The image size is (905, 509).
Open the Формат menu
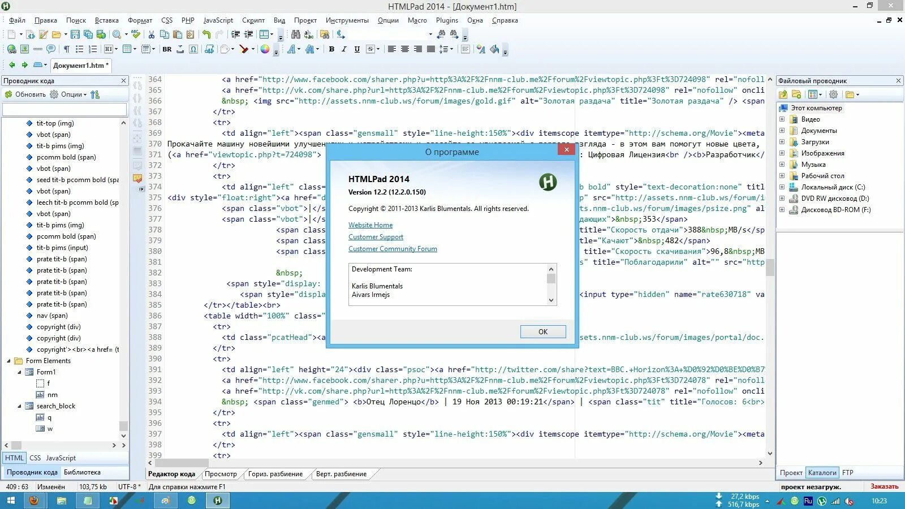tap(140, 20)
